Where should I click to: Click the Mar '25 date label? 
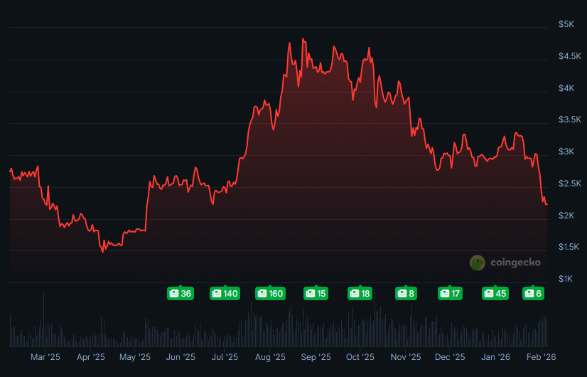tap(45, 357)
